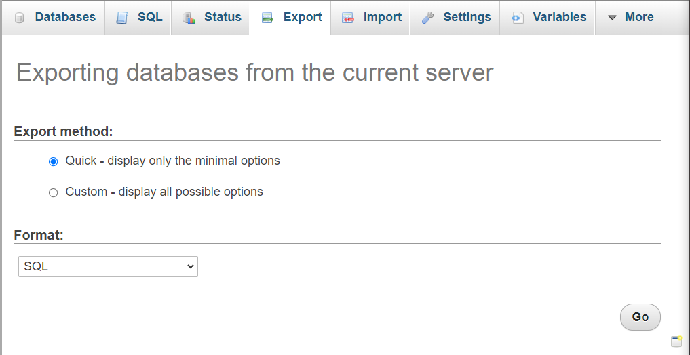Click 'Quick - display only the minimal options' label
Viewport: 690px width, 355px height.
[172, 161]
